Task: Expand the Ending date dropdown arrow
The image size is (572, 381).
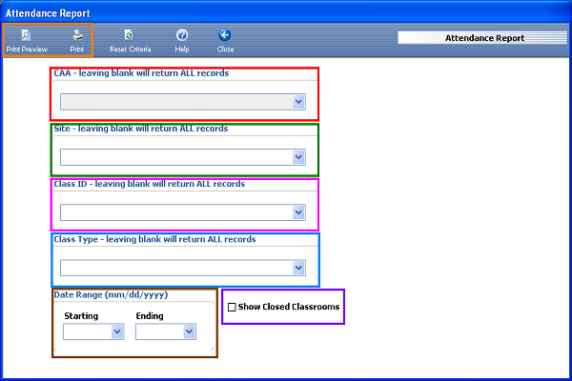Action: [189, 331]
